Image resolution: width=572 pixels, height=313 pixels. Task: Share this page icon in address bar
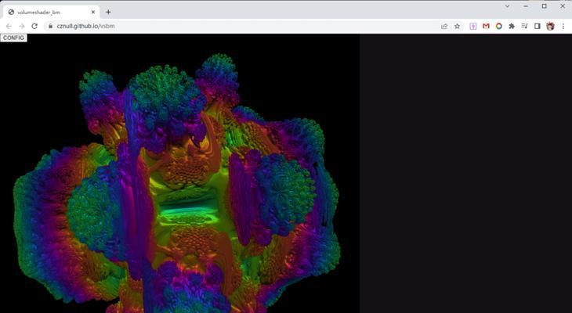pos(444,27)
